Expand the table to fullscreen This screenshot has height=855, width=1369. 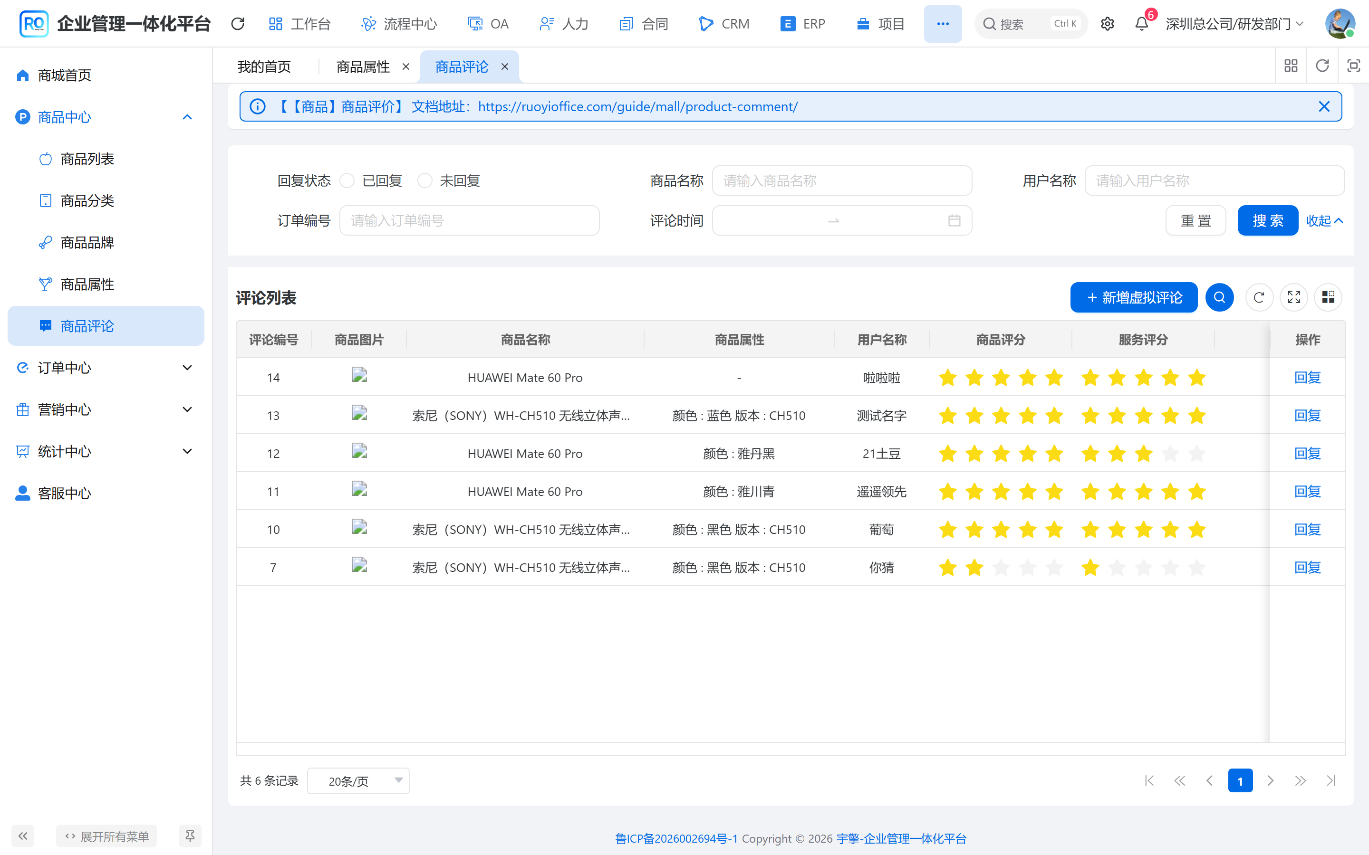pyautogui.click(x=1294, y=297)
